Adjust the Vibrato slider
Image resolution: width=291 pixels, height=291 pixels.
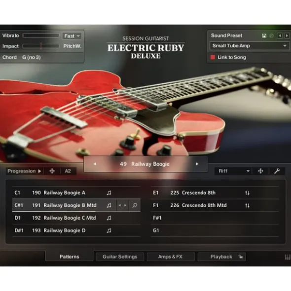click(41, 35)
